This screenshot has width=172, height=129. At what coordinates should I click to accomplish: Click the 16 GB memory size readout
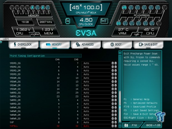click(x=25, y=22)
